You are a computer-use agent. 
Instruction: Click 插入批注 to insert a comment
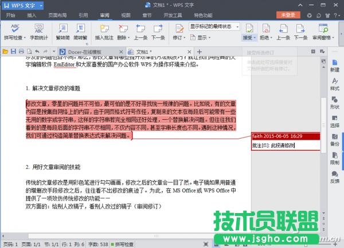[x=104, y=27]
